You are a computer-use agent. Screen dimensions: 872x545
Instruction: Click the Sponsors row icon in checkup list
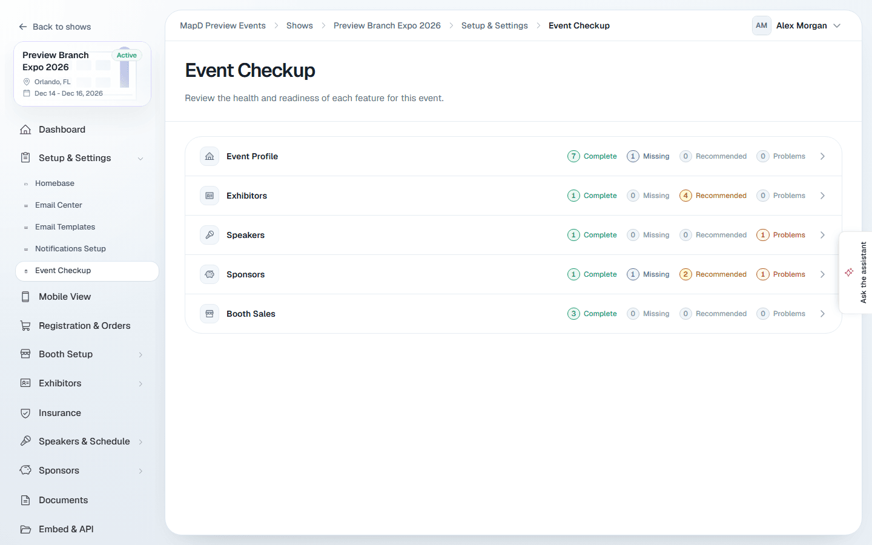[x=210, y=274]
